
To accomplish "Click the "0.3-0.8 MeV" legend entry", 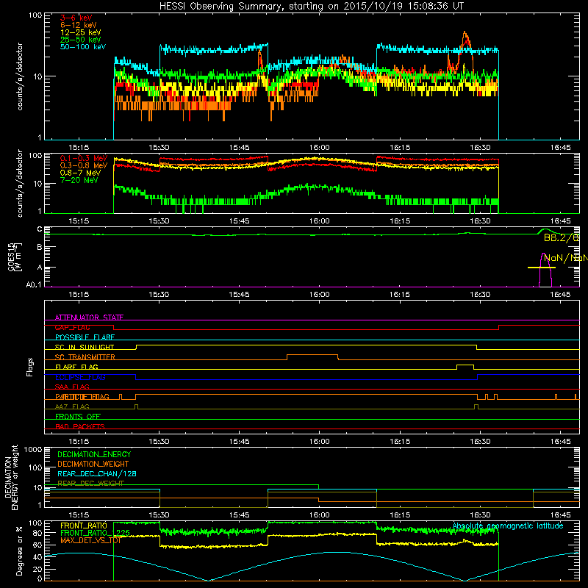I will (x=84, y=165).
